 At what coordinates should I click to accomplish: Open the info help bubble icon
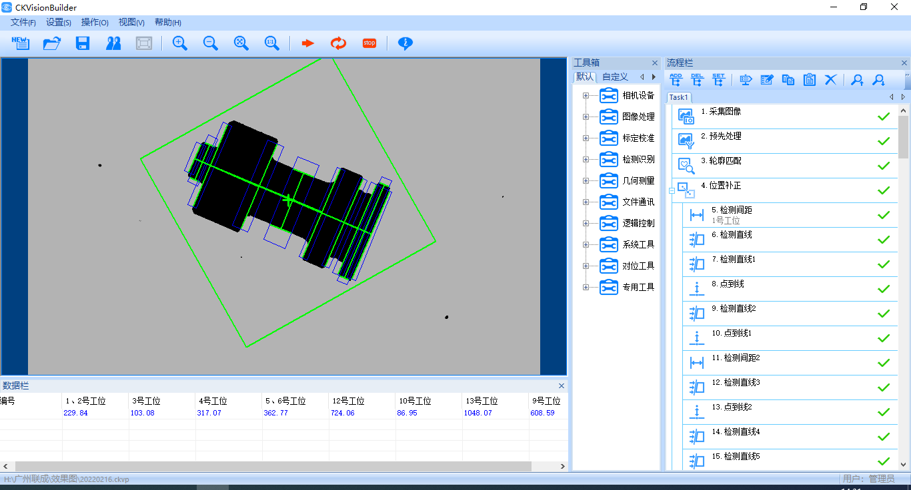(405, 43)
